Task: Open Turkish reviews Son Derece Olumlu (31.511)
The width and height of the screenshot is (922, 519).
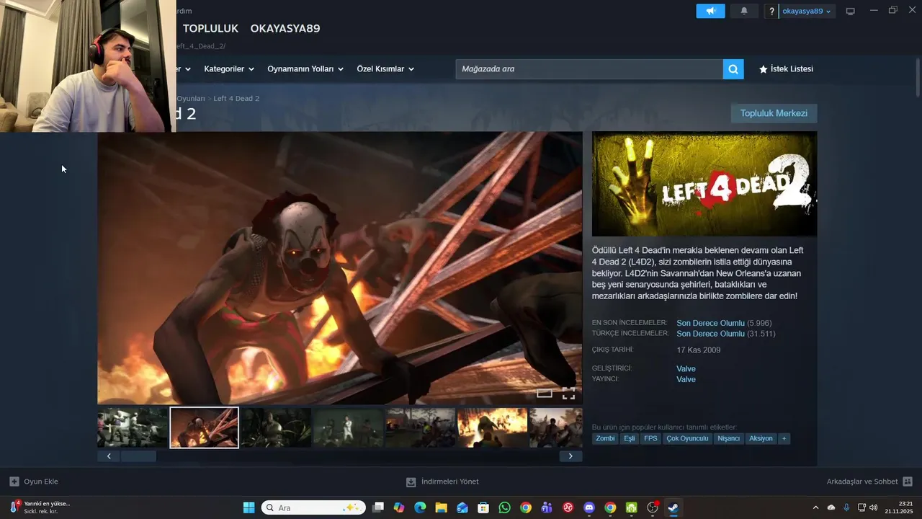Action: click(x=726, y=334)
